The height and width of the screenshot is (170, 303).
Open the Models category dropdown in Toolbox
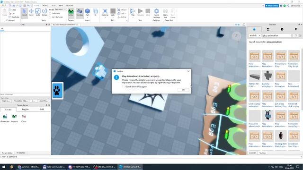pos(255,36)
